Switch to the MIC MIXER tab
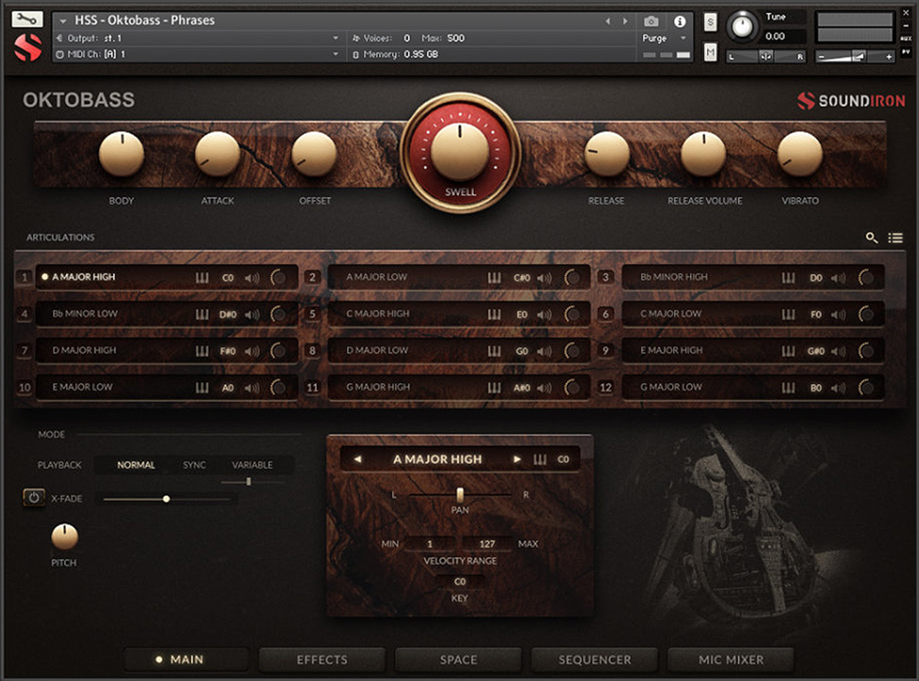The height and width of the screenshot is (681, 919). [730, 659]
